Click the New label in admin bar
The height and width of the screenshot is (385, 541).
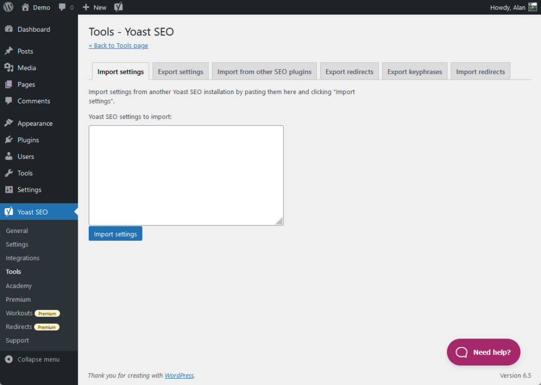(x=100, y=7)
